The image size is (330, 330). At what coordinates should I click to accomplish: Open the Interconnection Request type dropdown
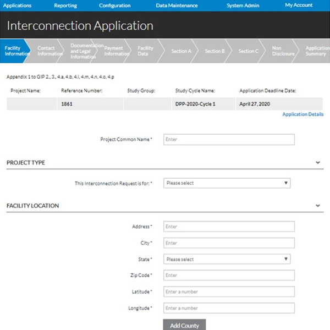[x=227, y=183]
